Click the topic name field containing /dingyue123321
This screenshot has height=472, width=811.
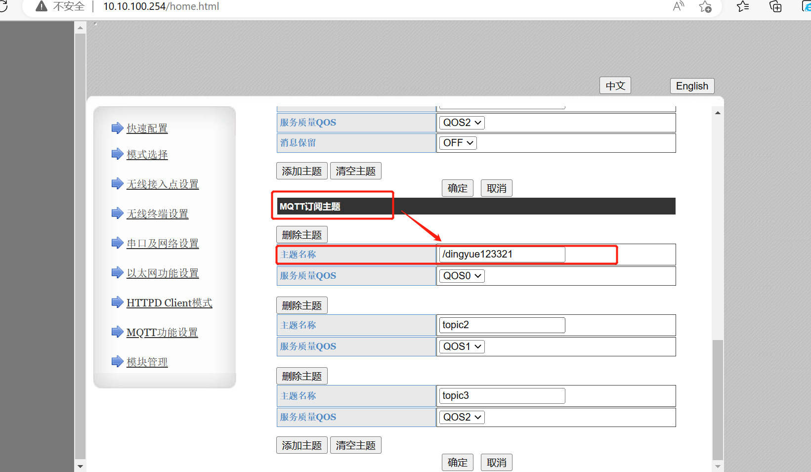click(502, 255)
